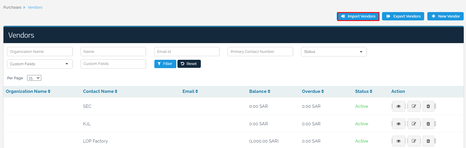Apply the Filter button
The image size is (466, 148).
pos(165,64)
